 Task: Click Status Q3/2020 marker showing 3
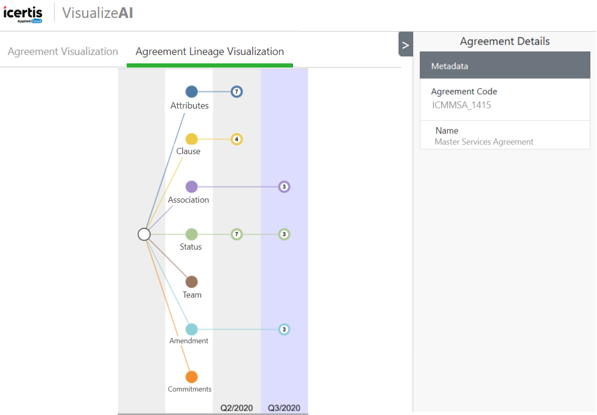(284, 234)
